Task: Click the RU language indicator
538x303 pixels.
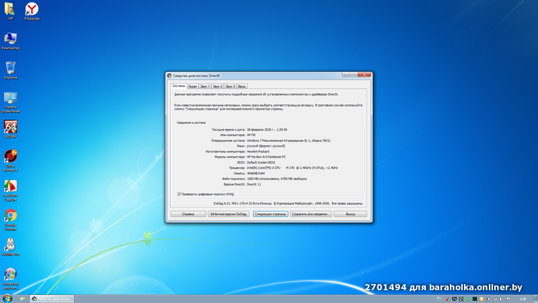Action: (439, 298)
